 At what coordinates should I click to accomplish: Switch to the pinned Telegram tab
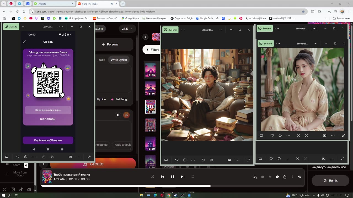(x=19, y=4)
